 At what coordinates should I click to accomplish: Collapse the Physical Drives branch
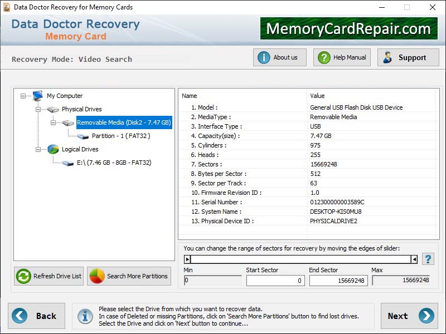(x=37, y=109)
